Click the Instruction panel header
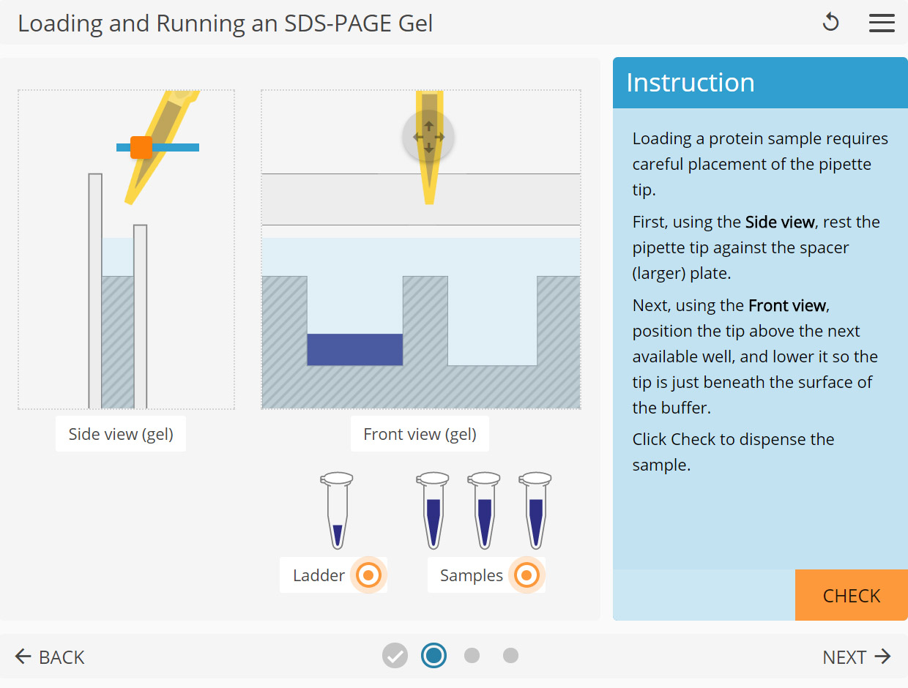The height and width of the screenshot is (688, 908). click(689, 83)
